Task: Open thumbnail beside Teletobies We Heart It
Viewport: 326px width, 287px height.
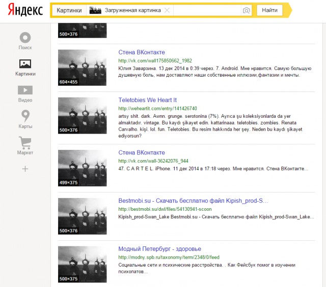Action: [x=83, y=115]
